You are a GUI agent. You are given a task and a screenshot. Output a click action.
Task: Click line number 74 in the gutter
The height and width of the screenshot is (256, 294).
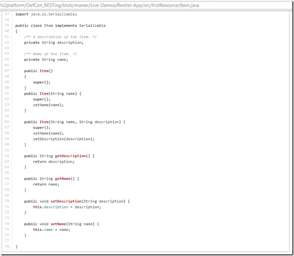click(7, 224)
